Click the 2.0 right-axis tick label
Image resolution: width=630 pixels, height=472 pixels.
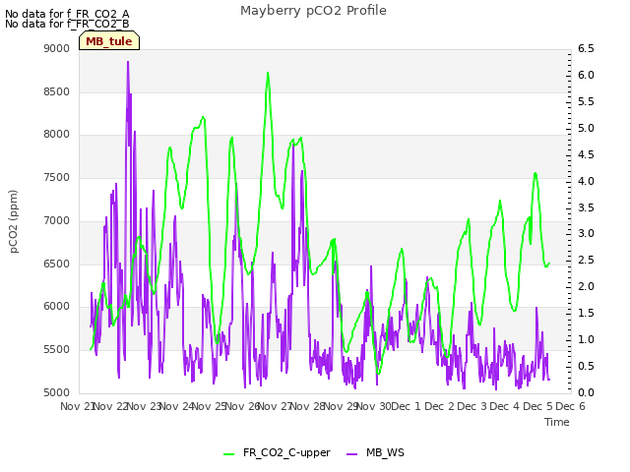click(586, 286)
